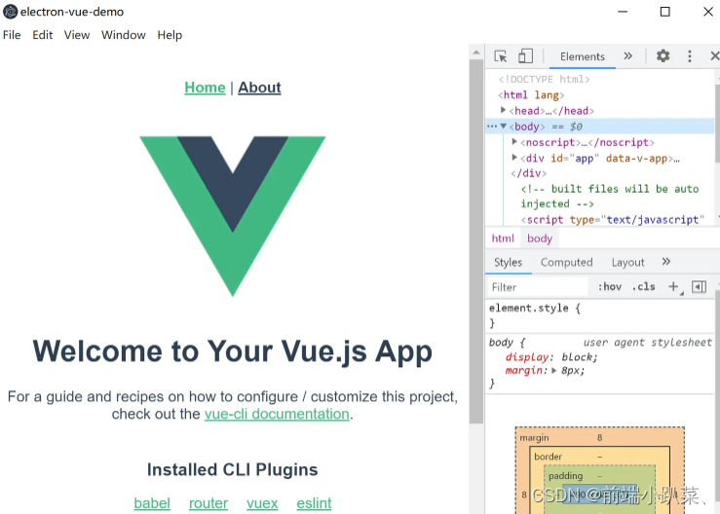Image resolution: width=720 pixels, height=514 pixels.
Task: Switch to the Computed tab
Action: [x=567, y=262]
